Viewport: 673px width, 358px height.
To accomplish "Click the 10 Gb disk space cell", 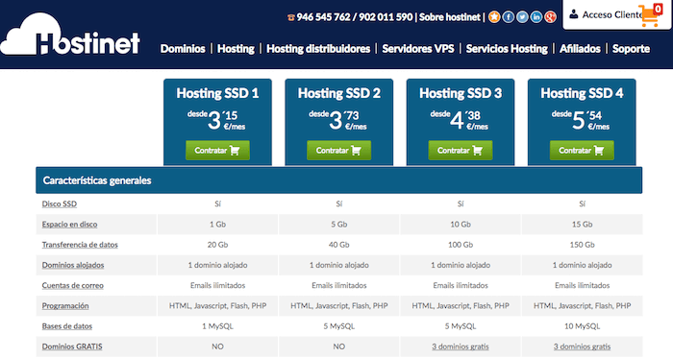I will (461, 225).
